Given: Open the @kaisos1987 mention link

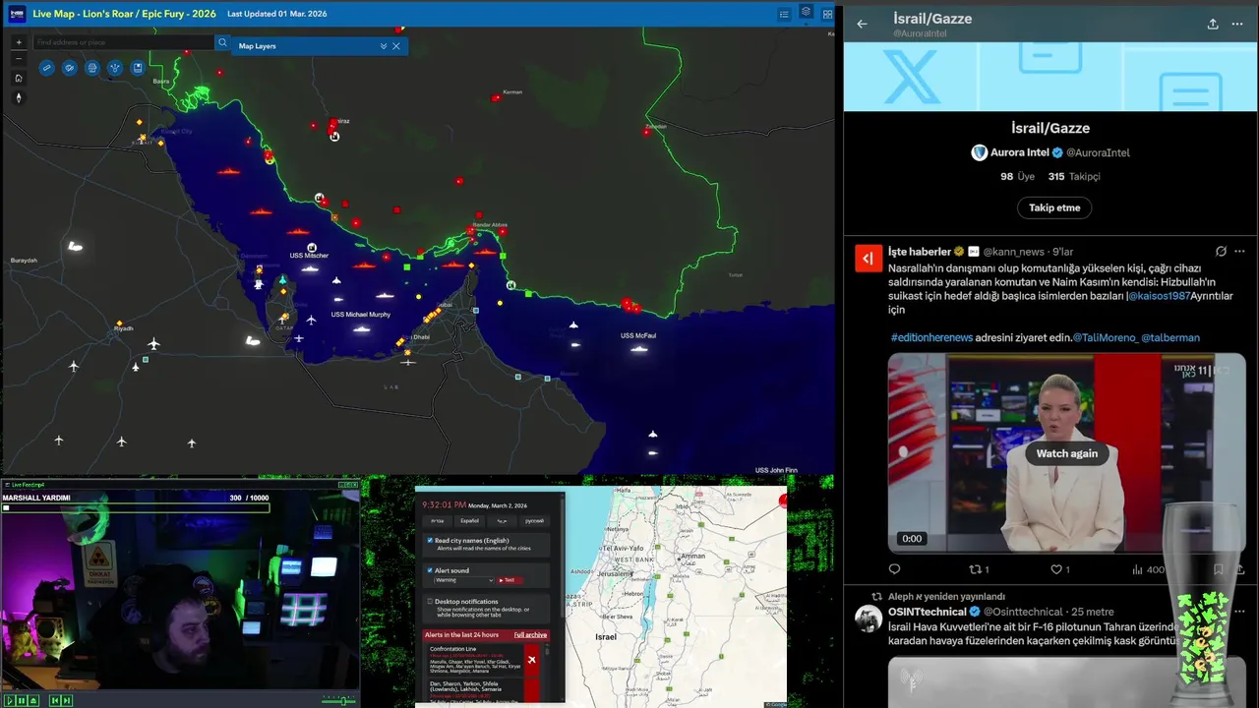Looking at the screenshot, I should click(1160, 296).
